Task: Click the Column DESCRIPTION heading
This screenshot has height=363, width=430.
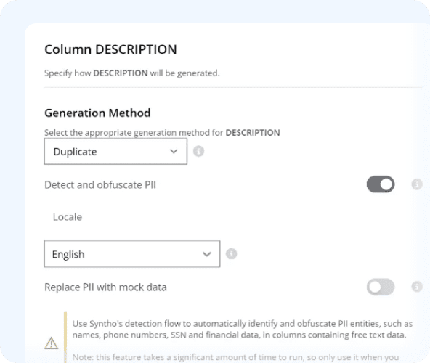Action: coord(110,49)
